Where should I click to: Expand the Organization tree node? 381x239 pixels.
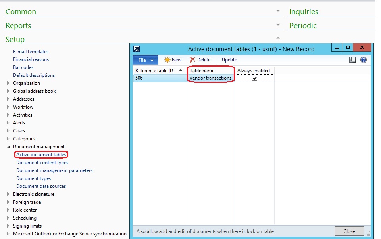tap(8, 83)
